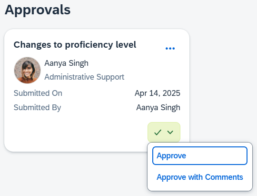This screenshot has height=196, width=257.
Task: Collapse the approve dropdown chevron arrow
Action: pos(170,132)
